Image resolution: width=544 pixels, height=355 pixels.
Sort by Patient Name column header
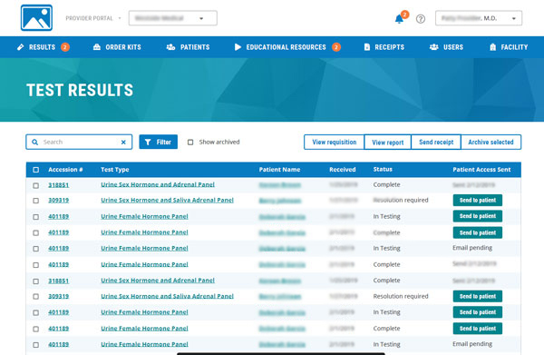[x=279, y=170]
